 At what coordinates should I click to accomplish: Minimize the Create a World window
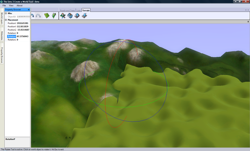(x=236, y=2)
